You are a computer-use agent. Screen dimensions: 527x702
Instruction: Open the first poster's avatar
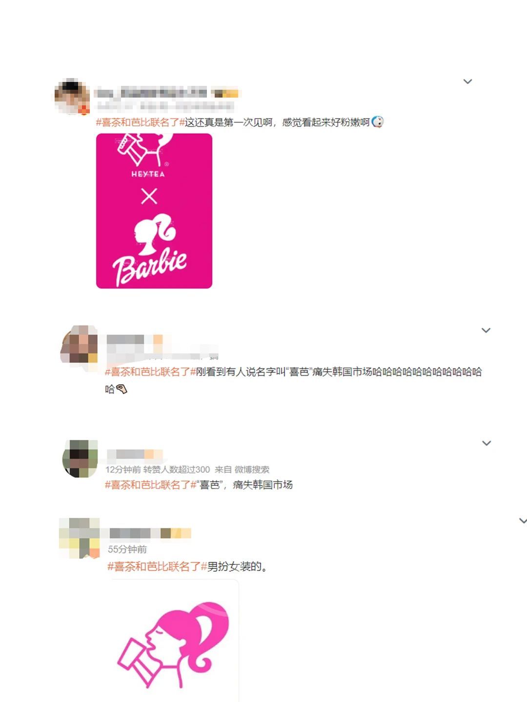click(72, 96)
